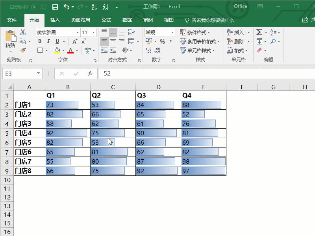Open 条件格式 conditional formatting menu

tap(195, 32)
